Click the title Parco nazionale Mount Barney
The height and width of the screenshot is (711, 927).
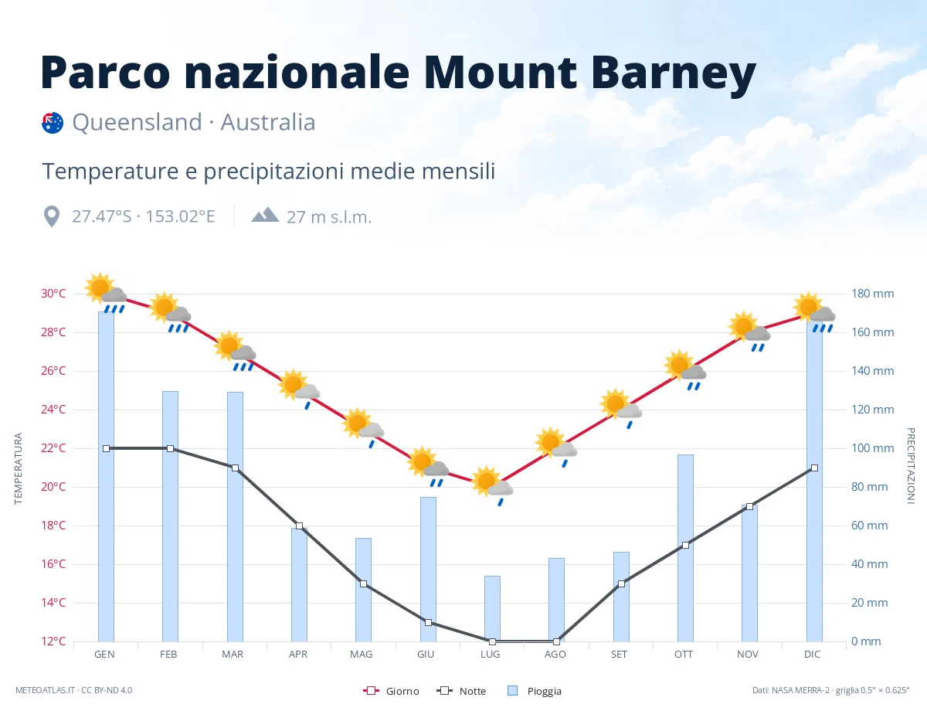tap(398, 73)
